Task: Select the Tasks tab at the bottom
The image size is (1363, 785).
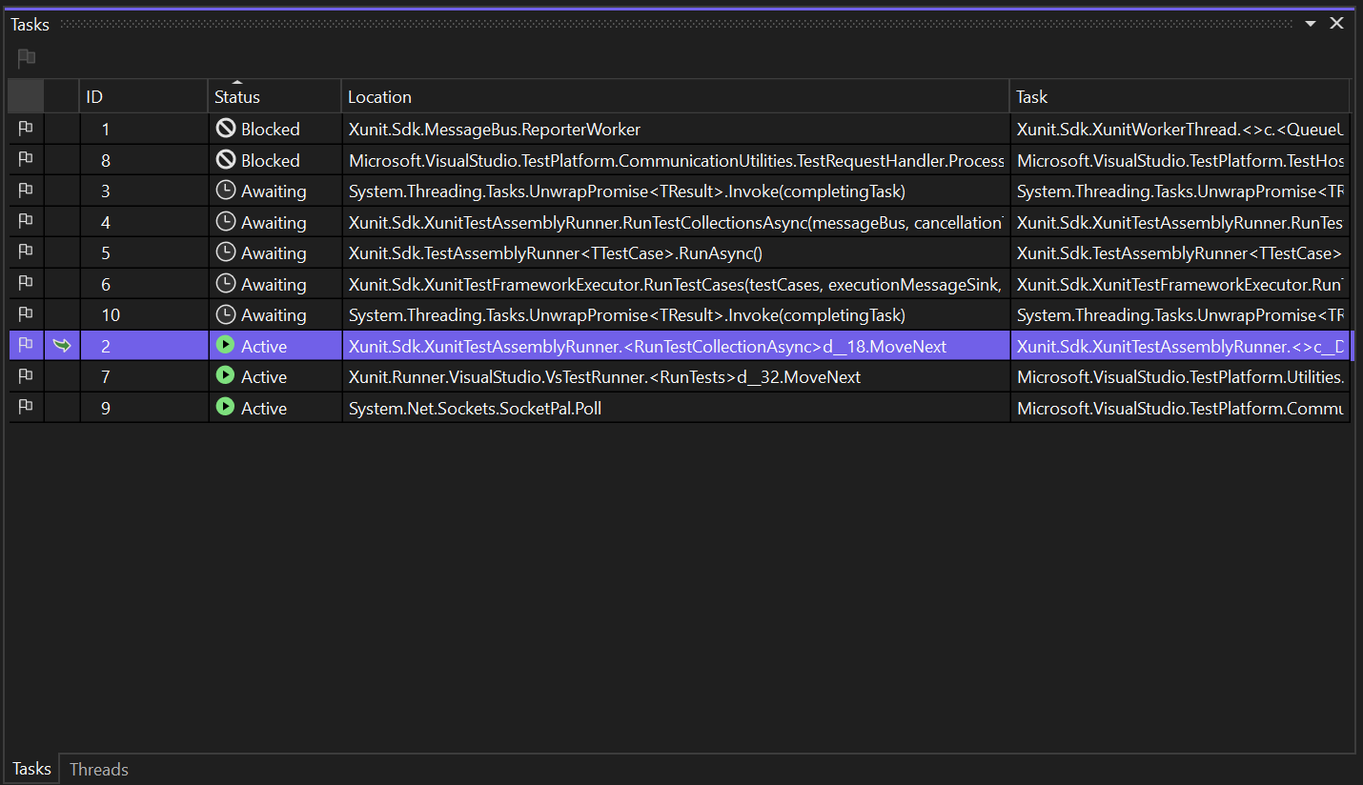Action: pos(31,770)
